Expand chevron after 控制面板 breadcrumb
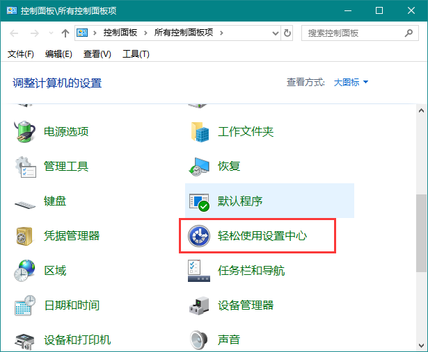Viewport: 428px width, 352px height. point(145,33)
